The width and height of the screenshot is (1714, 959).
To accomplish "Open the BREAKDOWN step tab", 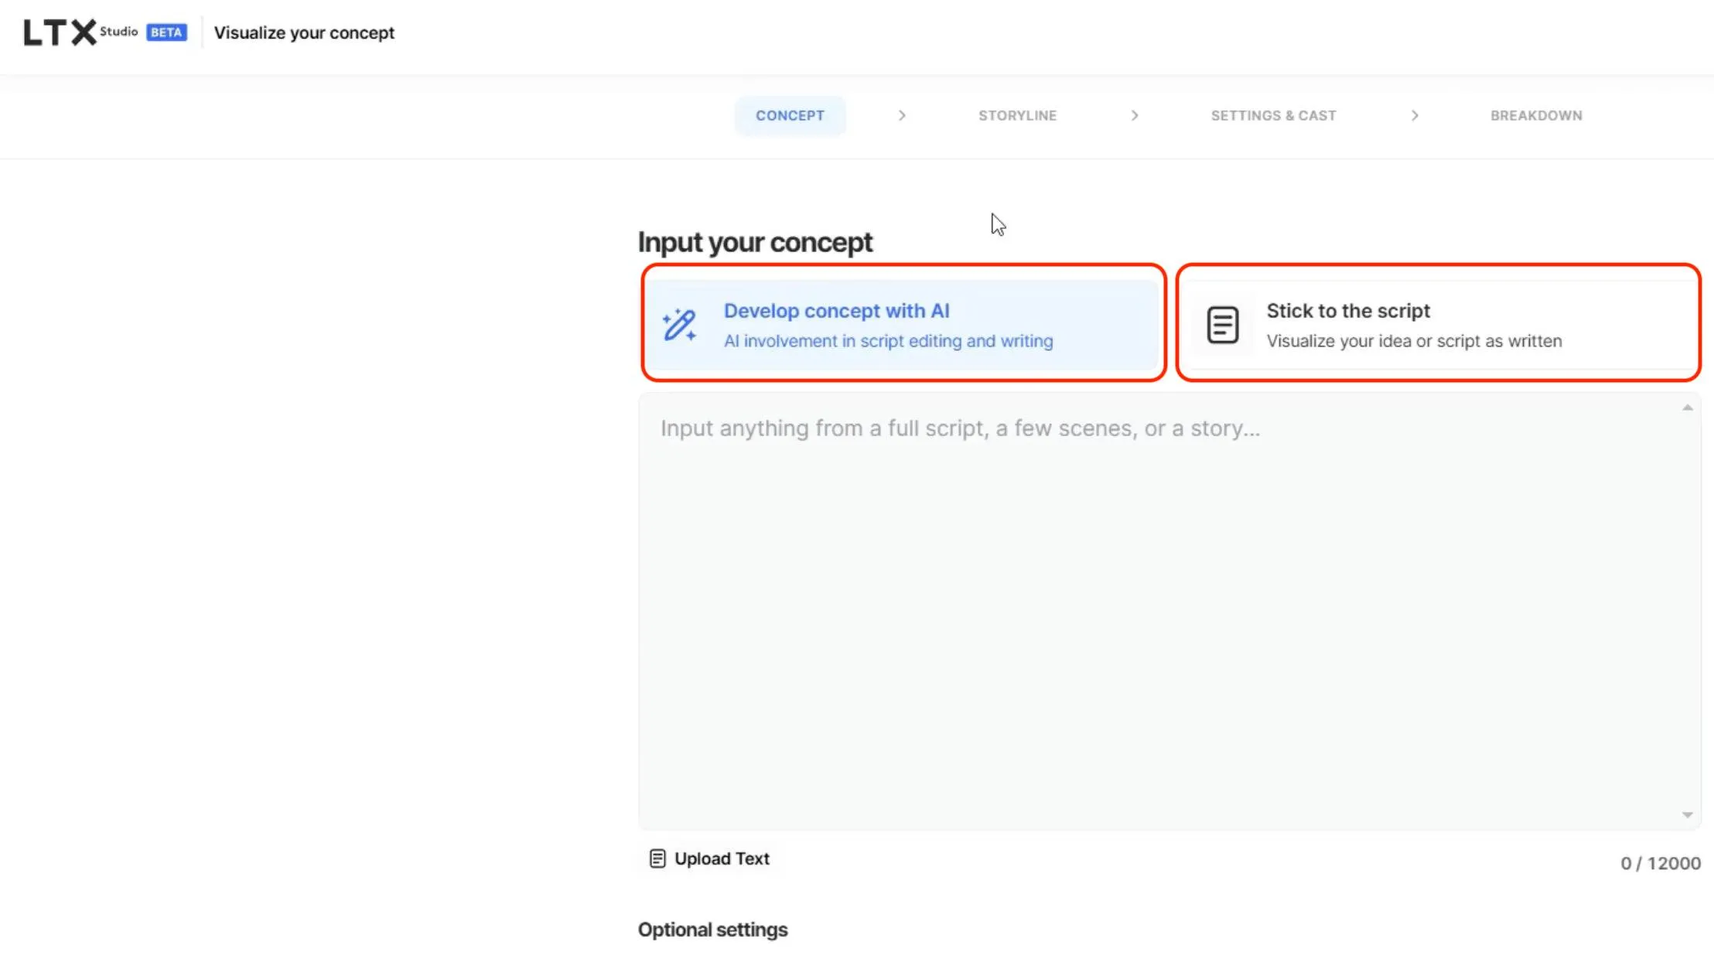I will pyautogui.click(x=1536, y=115).
